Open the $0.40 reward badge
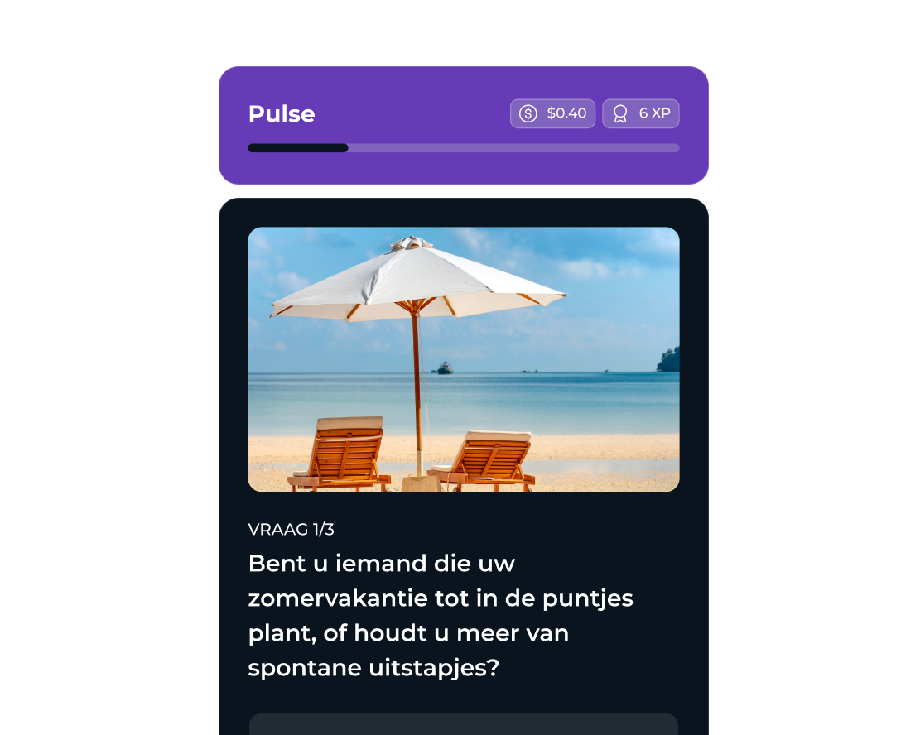 coord(553,113)
